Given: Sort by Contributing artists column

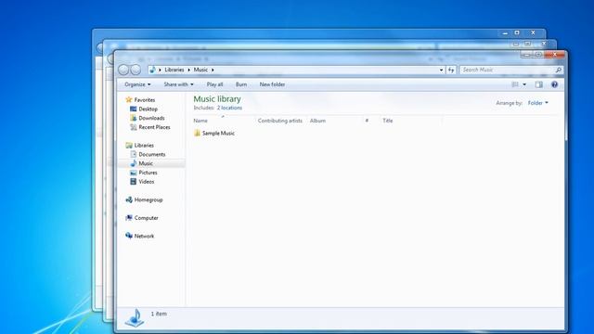Looking at the screenshot, I should pos(280,121).
